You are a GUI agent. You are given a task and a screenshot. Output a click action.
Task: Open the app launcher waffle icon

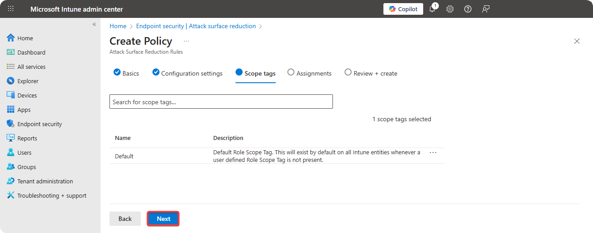pyautogui.click(x=11, y=9)
